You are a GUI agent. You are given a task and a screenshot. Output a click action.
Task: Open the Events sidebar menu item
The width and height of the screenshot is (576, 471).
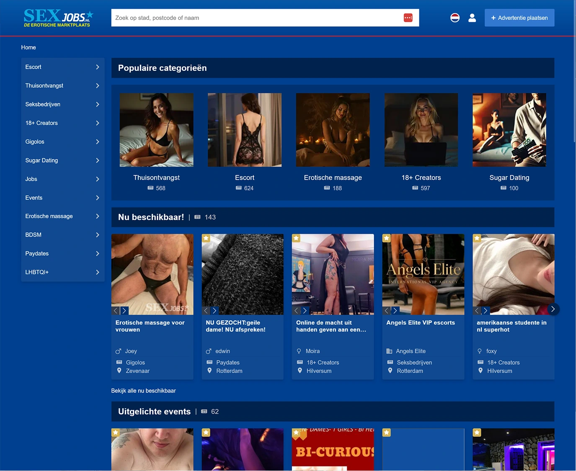[x=63, y=198]
